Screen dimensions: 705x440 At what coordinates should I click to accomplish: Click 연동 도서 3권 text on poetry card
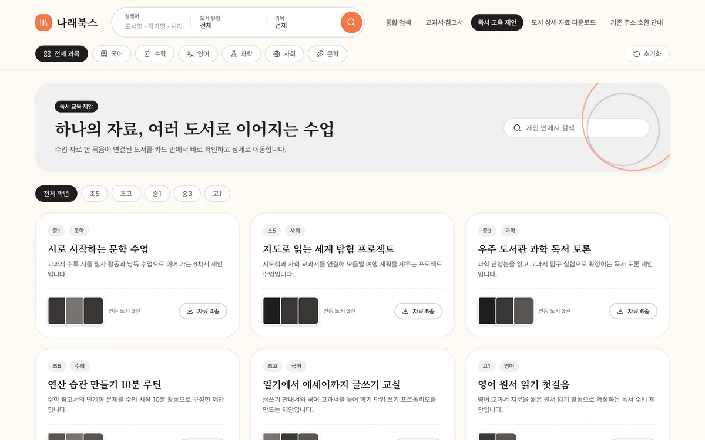click(124, 311)
